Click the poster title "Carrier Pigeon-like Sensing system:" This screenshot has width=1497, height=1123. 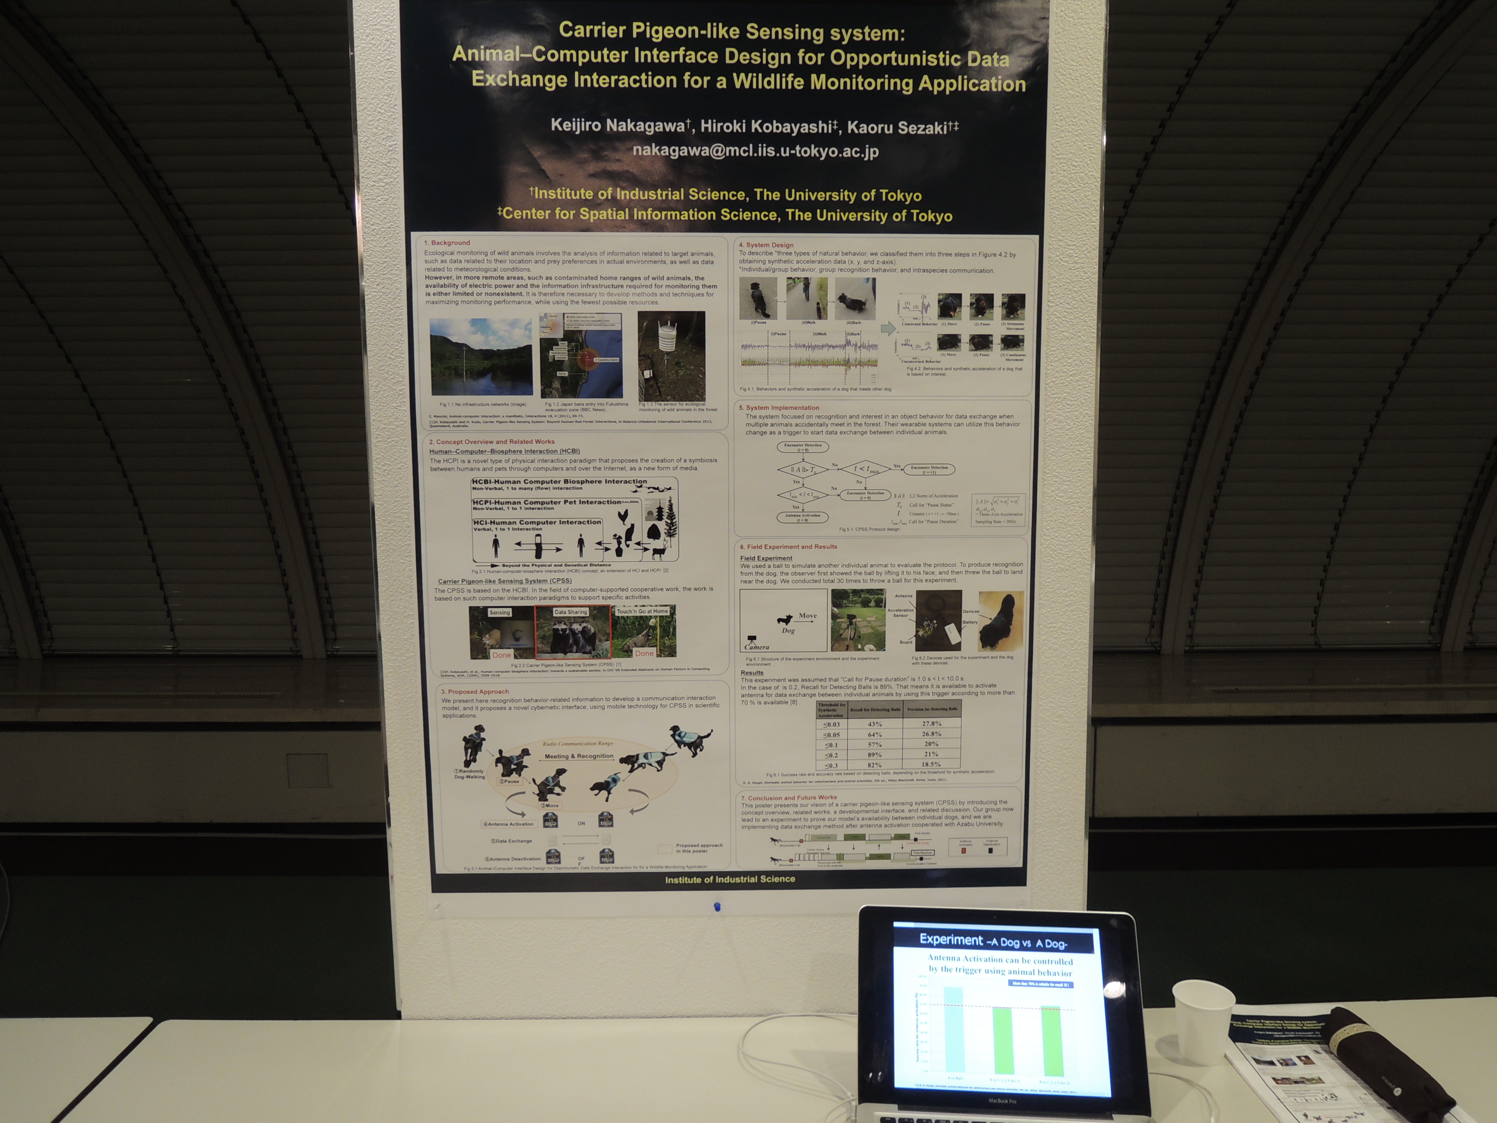click(732, 31)
